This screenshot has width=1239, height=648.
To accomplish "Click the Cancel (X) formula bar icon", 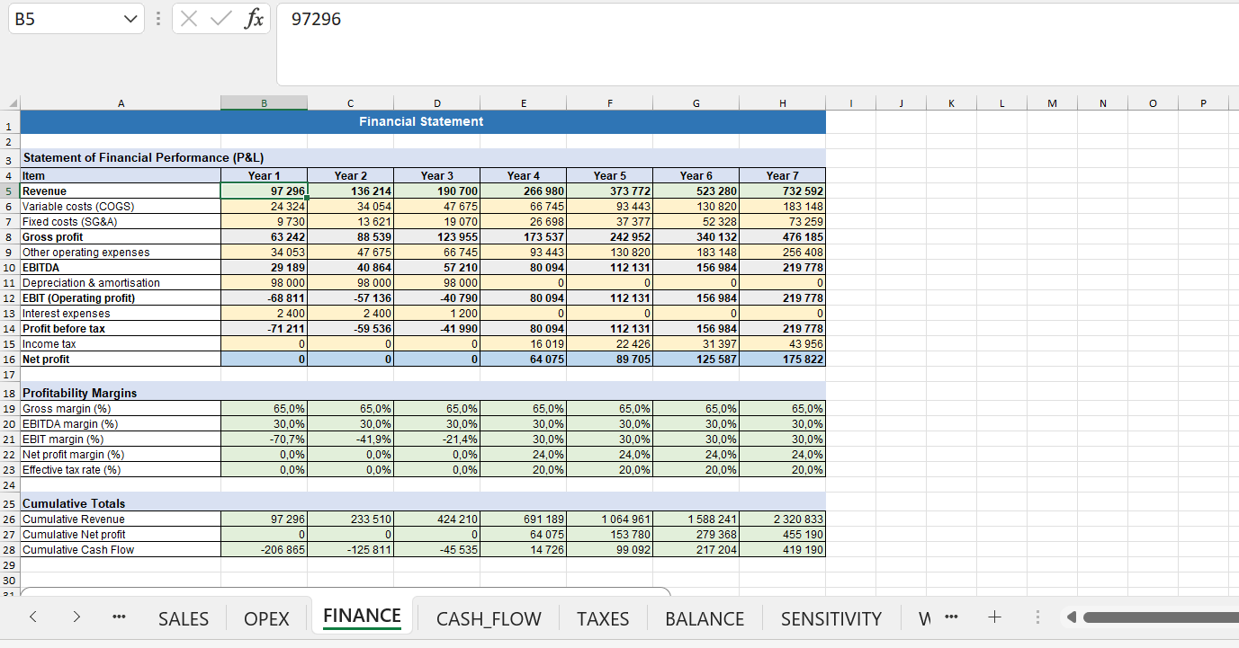I will (x=189, y=19).
